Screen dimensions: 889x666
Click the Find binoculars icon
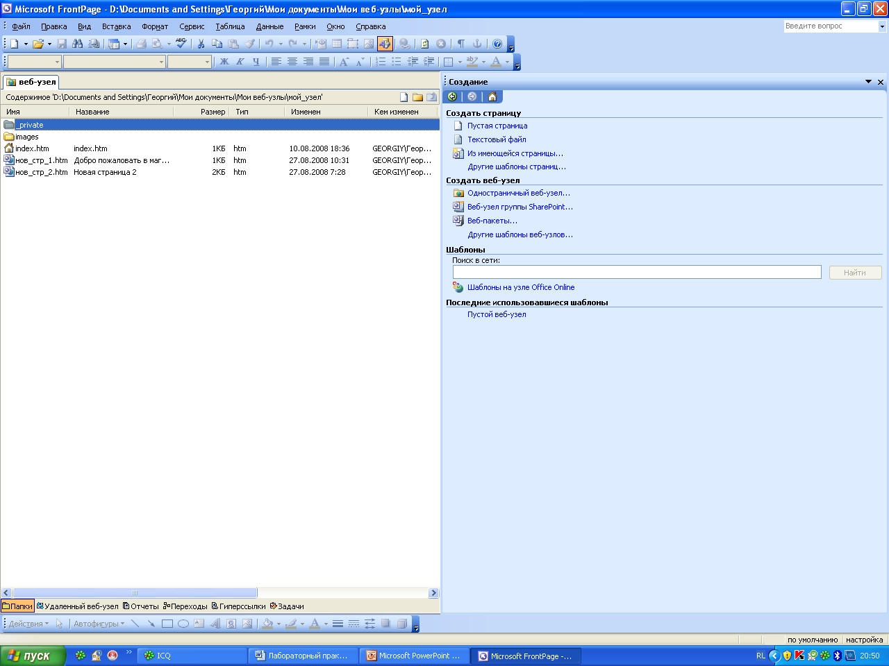click(x=78, y=44)
